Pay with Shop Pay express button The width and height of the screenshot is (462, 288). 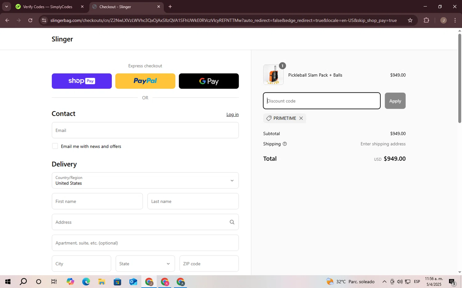coord(82,81)
